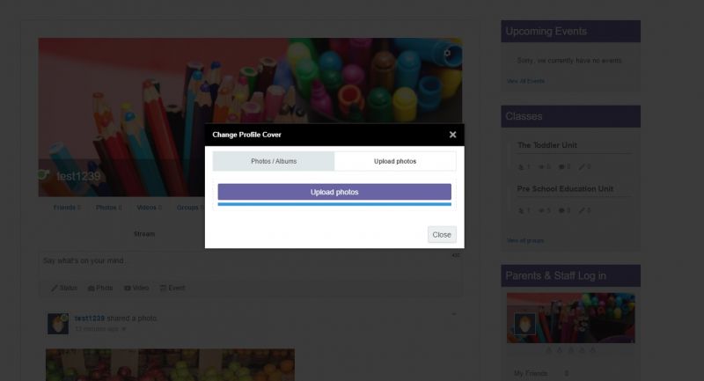Open The Toddler Unit class
The height and width of the screenshot is (381, 704).
[546, 145]
